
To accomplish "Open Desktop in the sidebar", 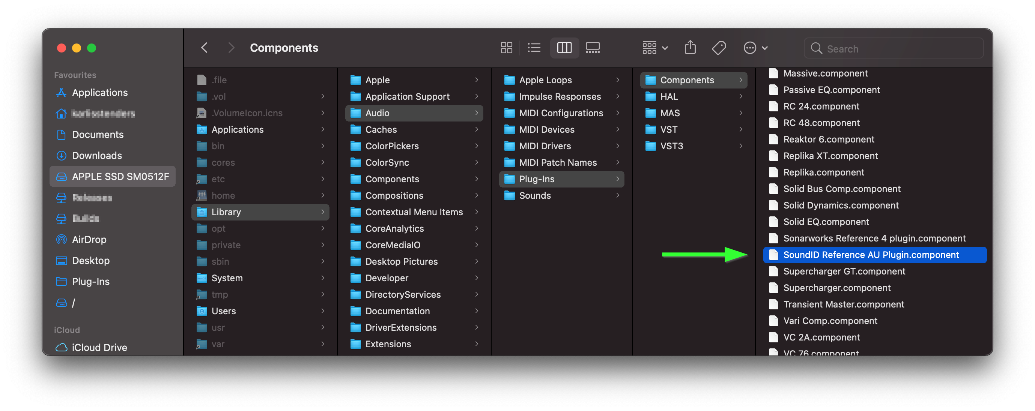I will click(113, 261).
